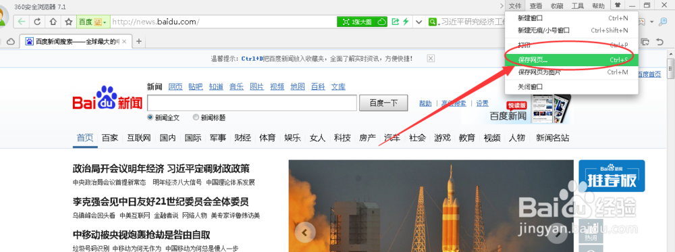This screenshot has width=675, height=252.
Task: Open the 百科 search category link
Action: coord(318,86)
